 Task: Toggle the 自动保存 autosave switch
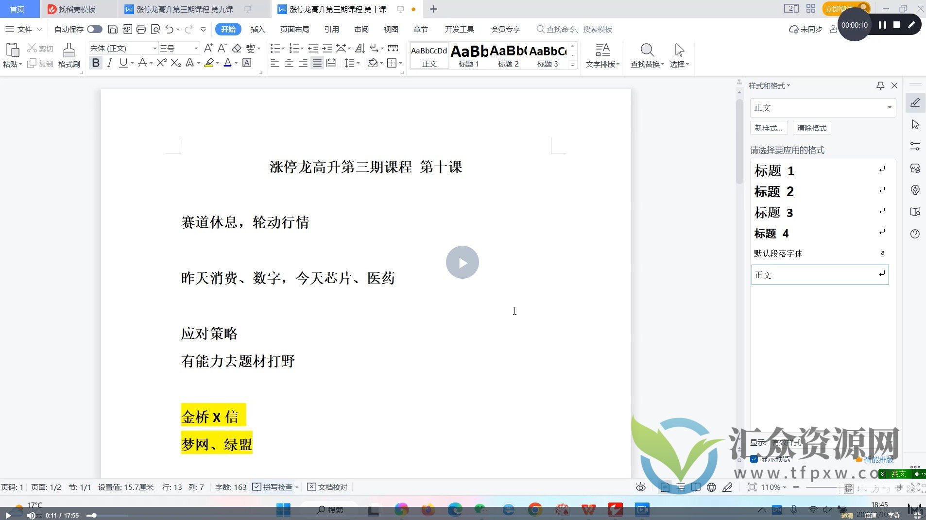[95, 29]
